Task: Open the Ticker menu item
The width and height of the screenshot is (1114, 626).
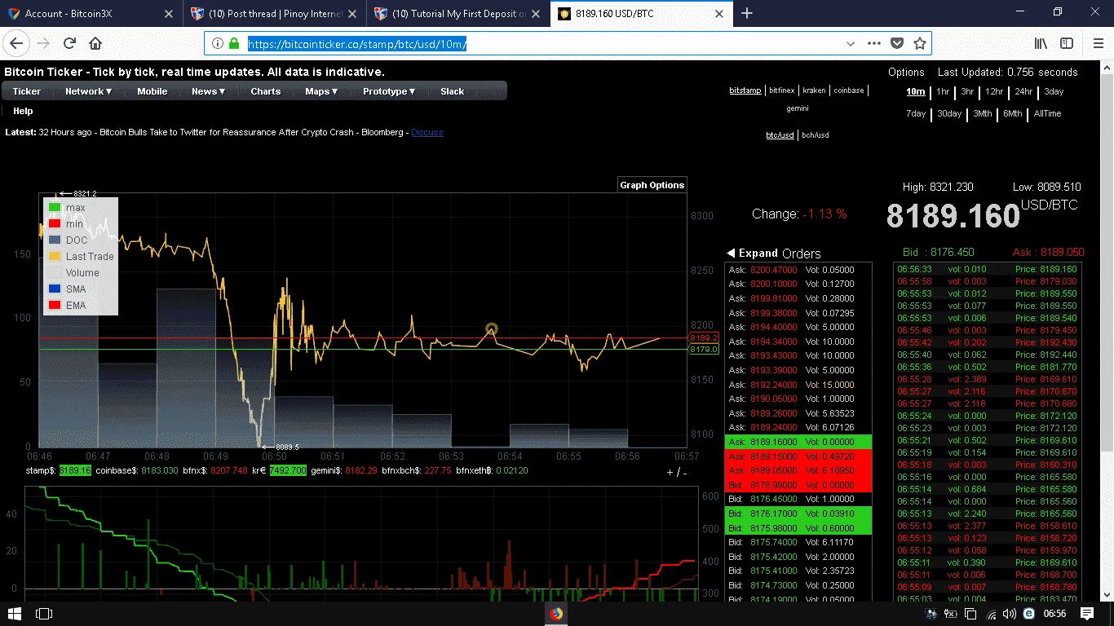Action: point(27,91)
